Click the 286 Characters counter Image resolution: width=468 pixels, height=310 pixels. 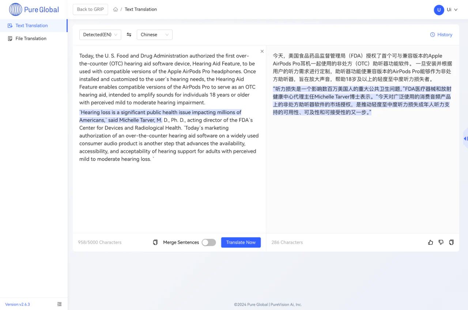[x=287, y=242]
